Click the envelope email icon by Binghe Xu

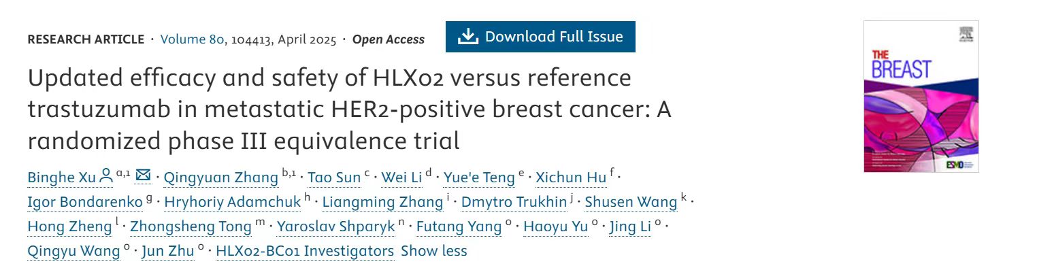143,175
